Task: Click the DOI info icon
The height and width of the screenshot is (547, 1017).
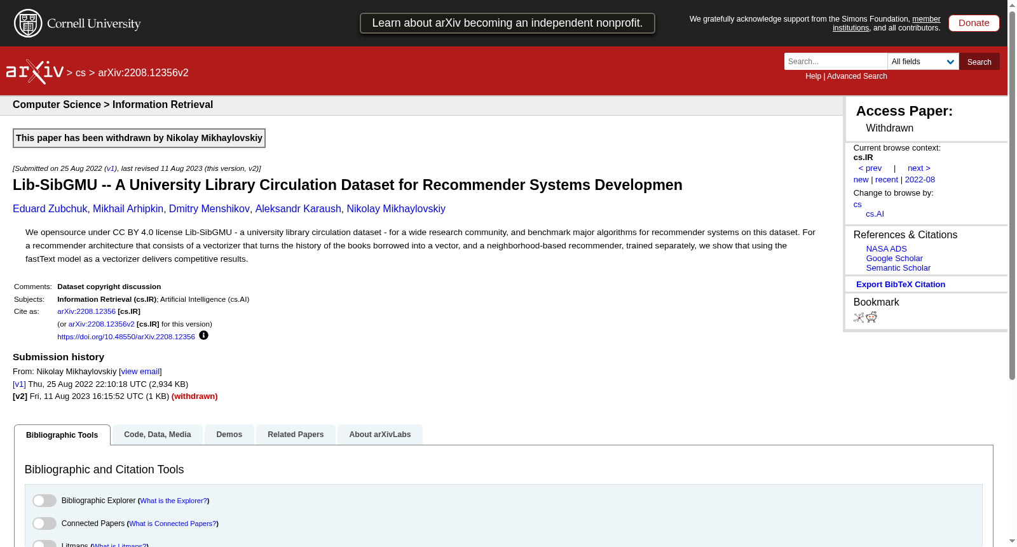Action: pyautogui.click(x=203, y=335)
